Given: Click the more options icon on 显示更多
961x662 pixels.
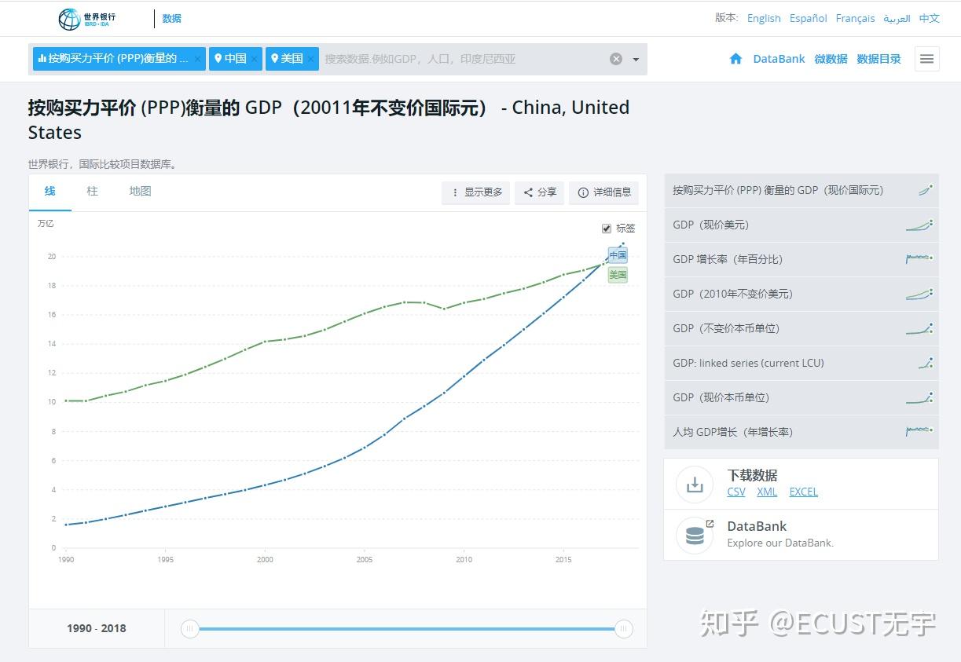Looking at the screenshot, I should coord(456,192).
